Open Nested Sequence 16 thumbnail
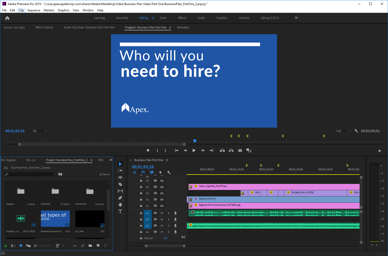Viewport: 388px width, 256px height. (x=55, y=219)
